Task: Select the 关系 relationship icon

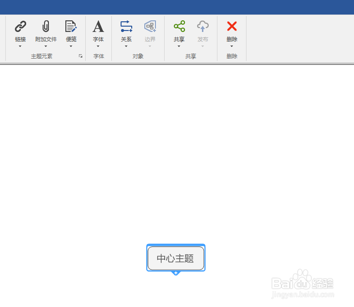Action: point(126,26)
